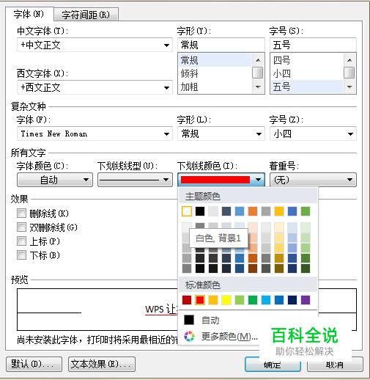Choose dark navy standard color

pos(292,300)
